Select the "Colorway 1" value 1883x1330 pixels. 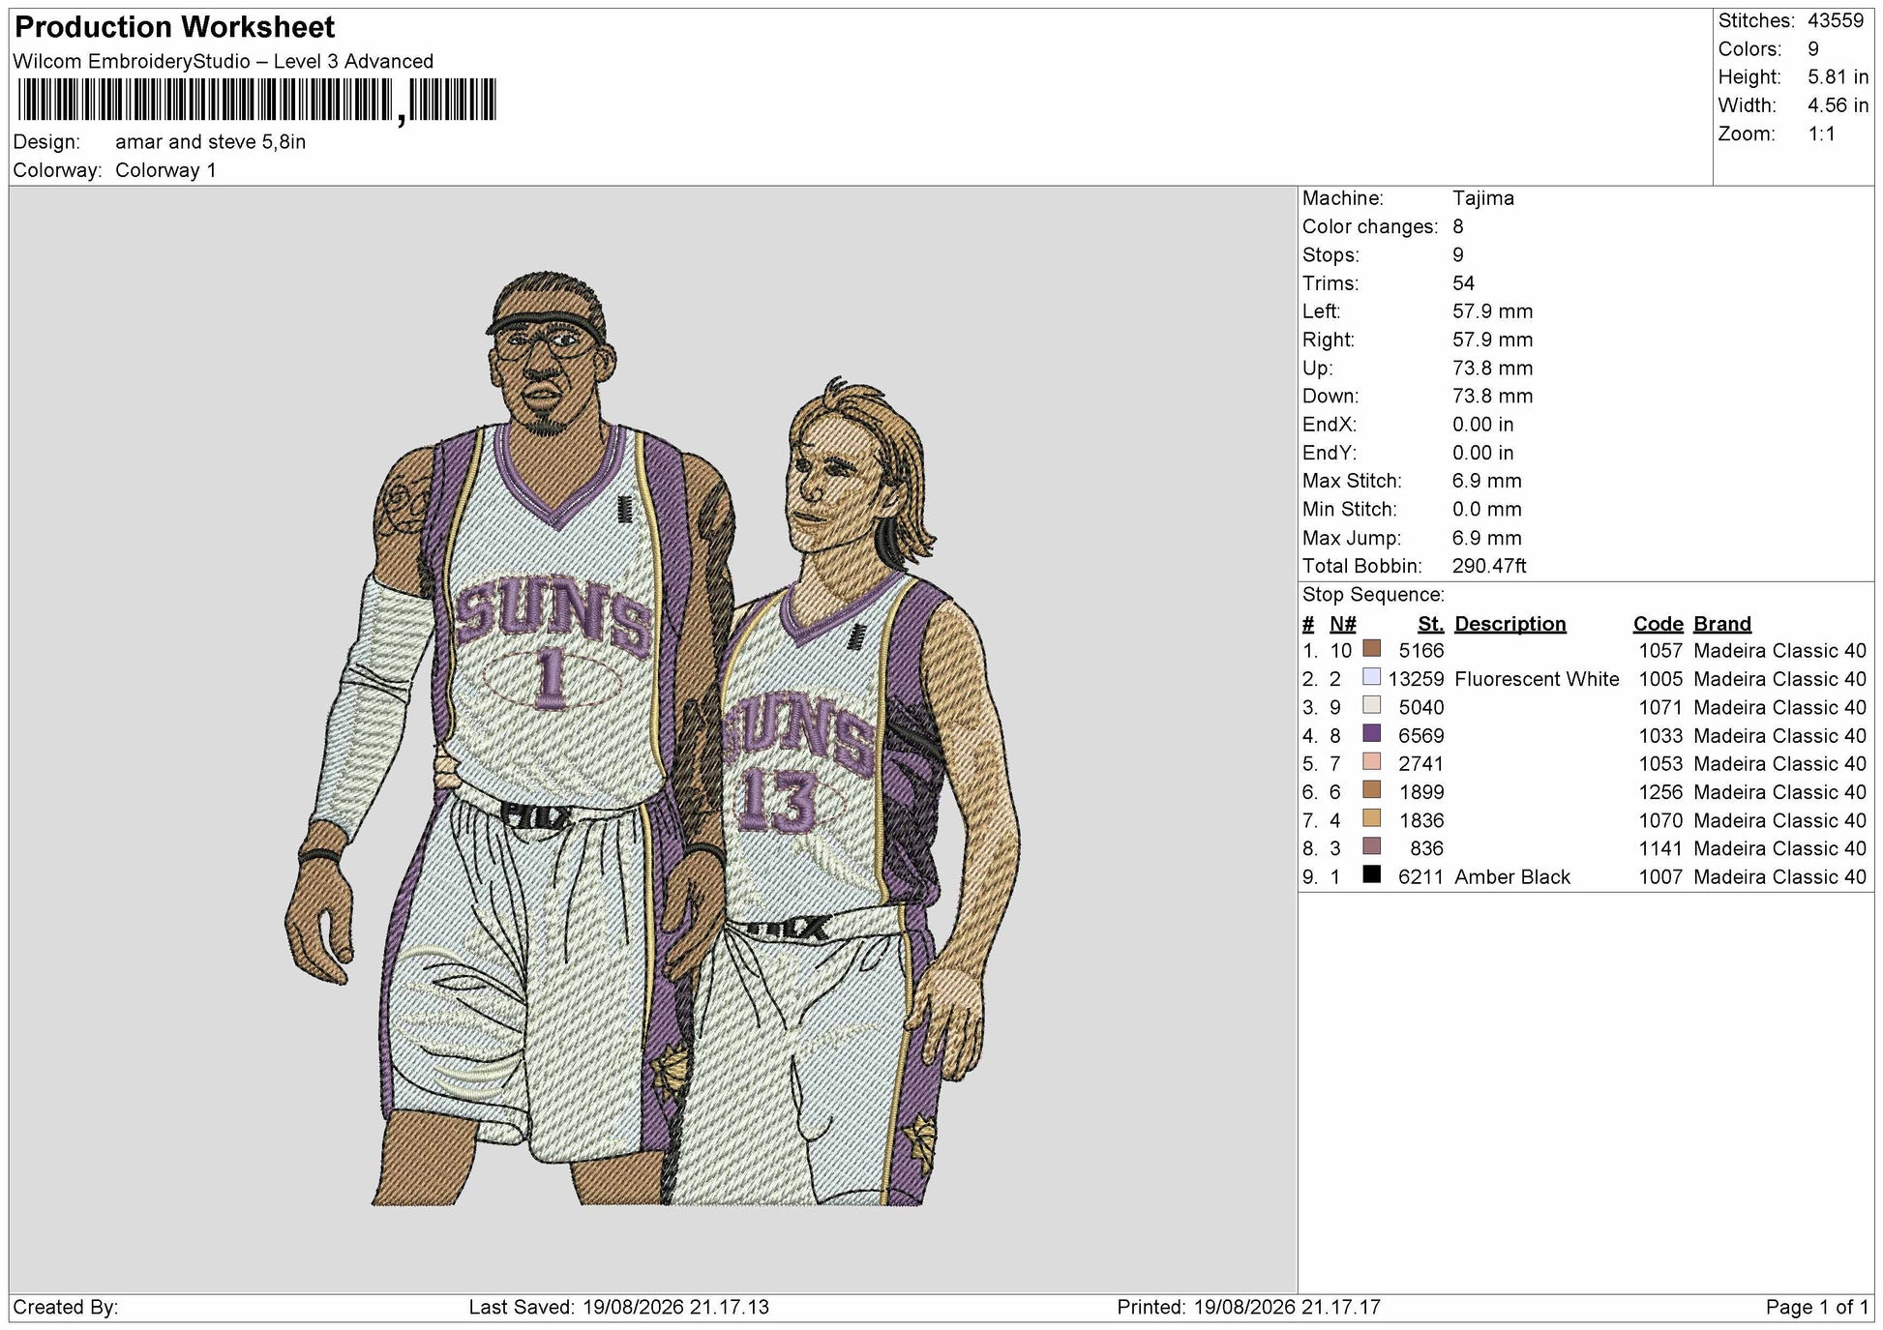(165, 170)
